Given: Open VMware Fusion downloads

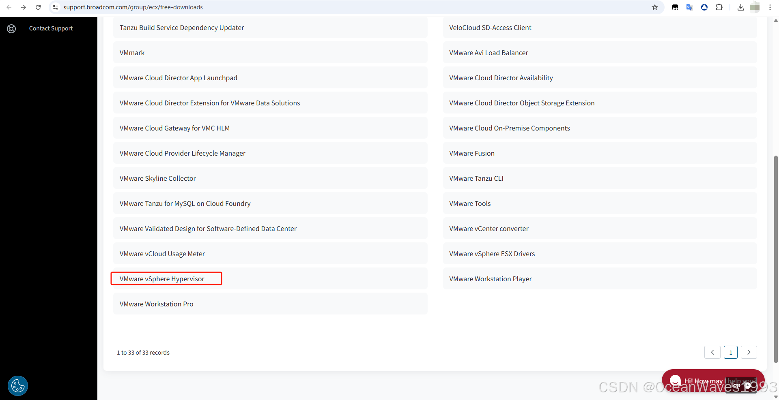Looking at the screenshot, I should [x=600, y=153].
